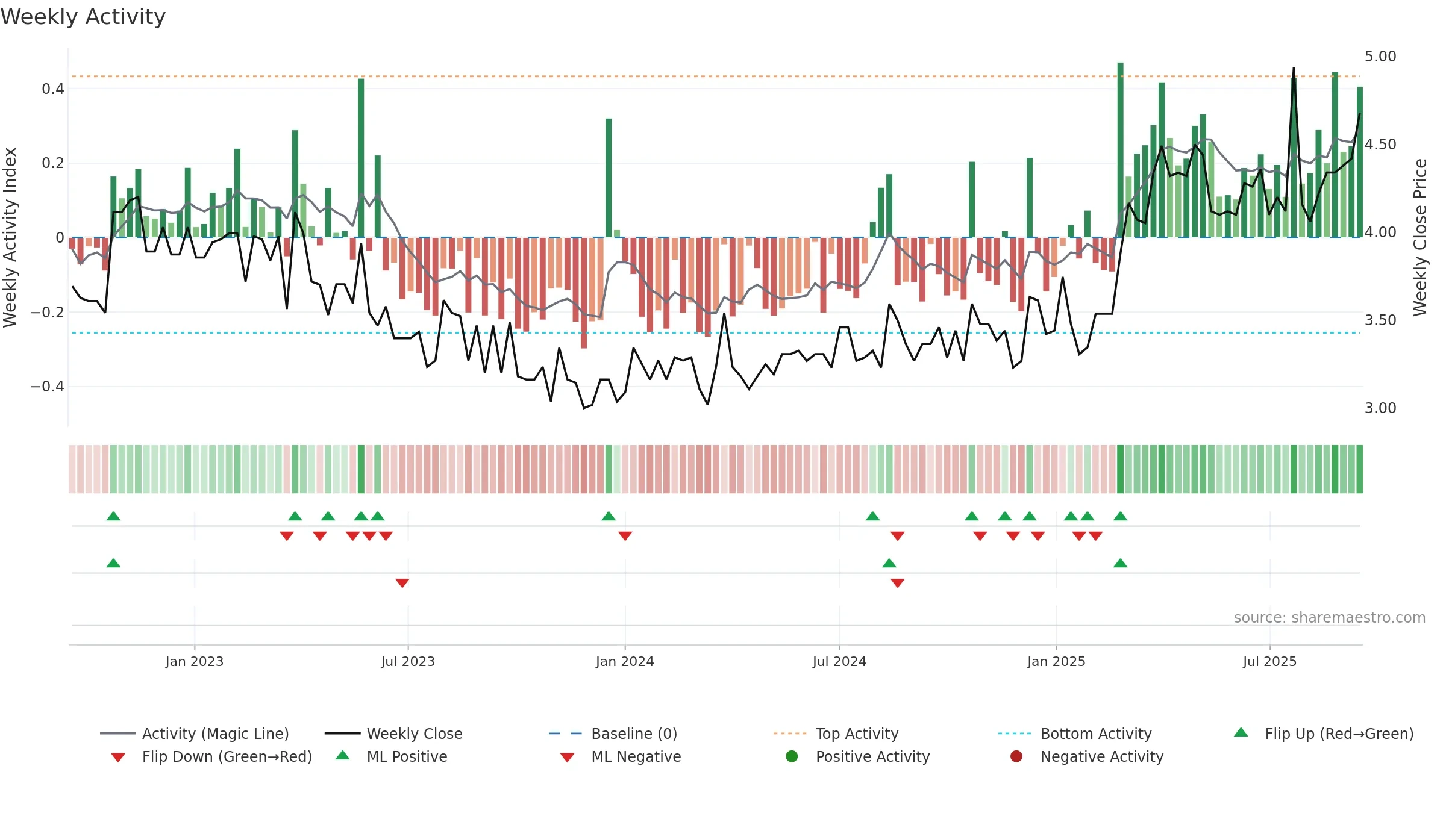This screenshot has width=1446, height=813.
Task: Click the Flip Up green triangle legend icon
Action: [x=1241, y=732]
